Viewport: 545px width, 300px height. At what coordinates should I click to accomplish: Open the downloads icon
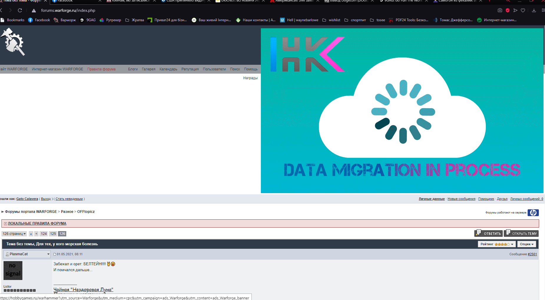point(534,10)
